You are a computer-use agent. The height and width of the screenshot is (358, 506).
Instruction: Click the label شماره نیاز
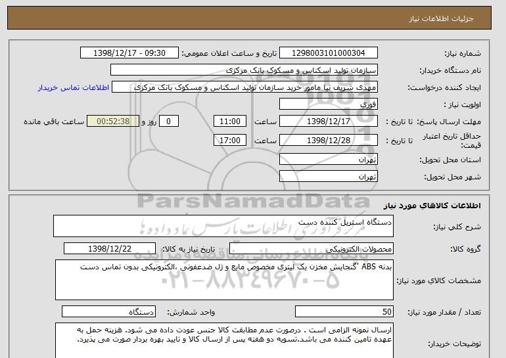[x=463, y=53]
